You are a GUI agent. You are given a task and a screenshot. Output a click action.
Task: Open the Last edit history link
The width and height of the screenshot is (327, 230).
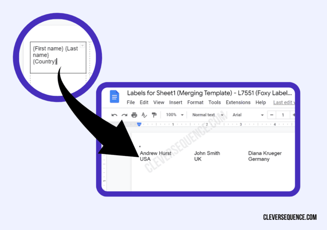tap(284, 103)
